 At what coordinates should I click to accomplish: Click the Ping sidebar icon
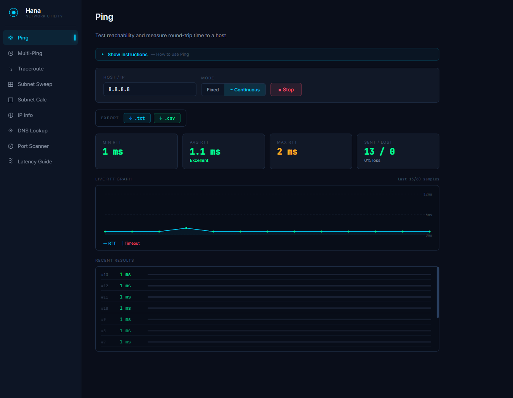(10, 38)
